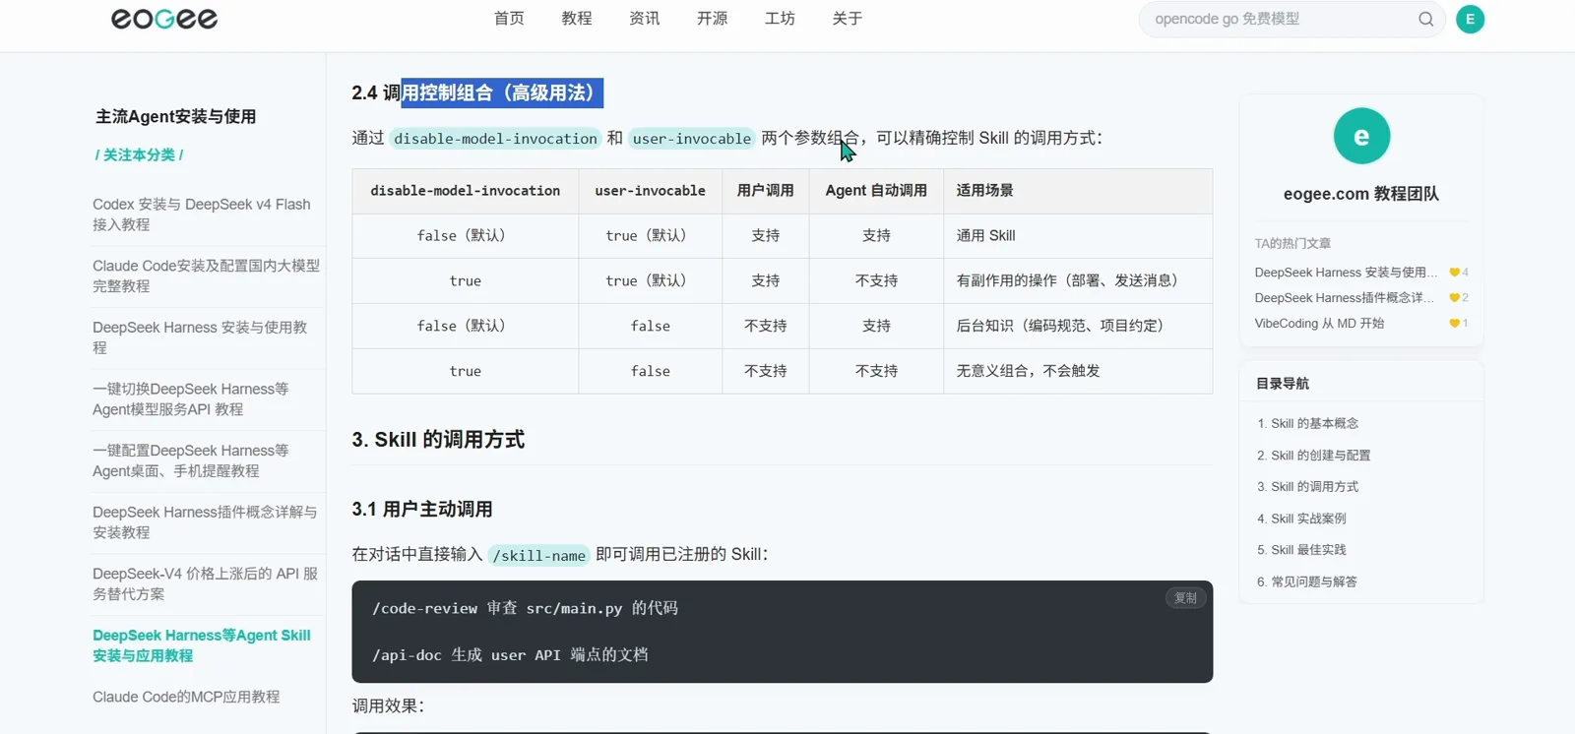Open the 教程 nav item

tap(577, 19)
